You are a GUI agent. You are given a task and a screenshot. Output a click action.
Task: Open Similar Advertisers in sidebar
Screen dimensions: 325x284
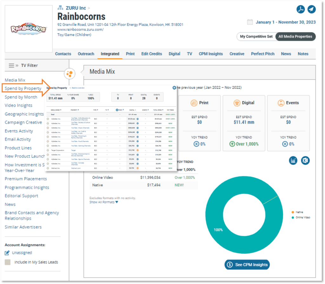point(23,227)
